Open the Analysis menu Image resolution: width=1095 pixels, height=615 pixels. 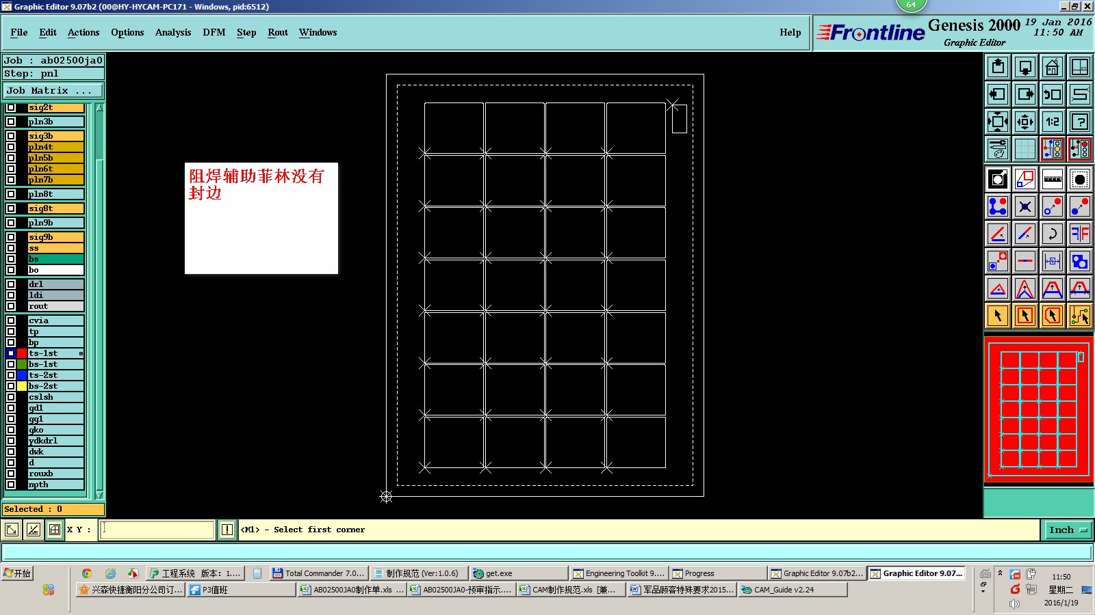pyautogui.click(x=173, y=32)
